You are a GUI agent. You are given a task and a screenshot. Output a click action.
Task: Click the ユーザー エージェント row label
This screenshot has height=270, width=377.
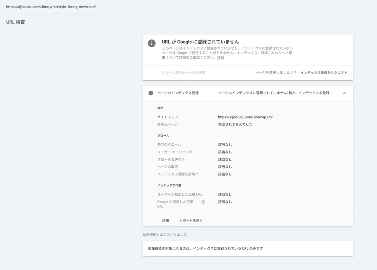(175, 152)
